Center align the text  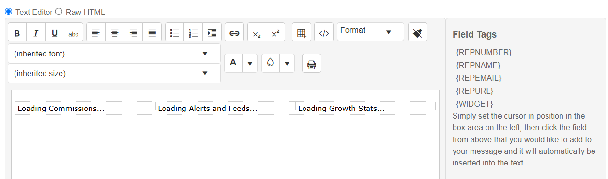pos(115,33)
